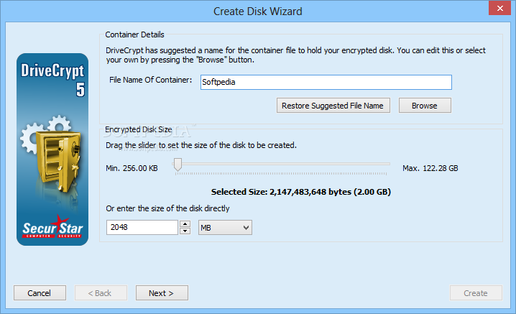Click the disk size number field
The image size is (516, 314).
click(x=142, y=228)
